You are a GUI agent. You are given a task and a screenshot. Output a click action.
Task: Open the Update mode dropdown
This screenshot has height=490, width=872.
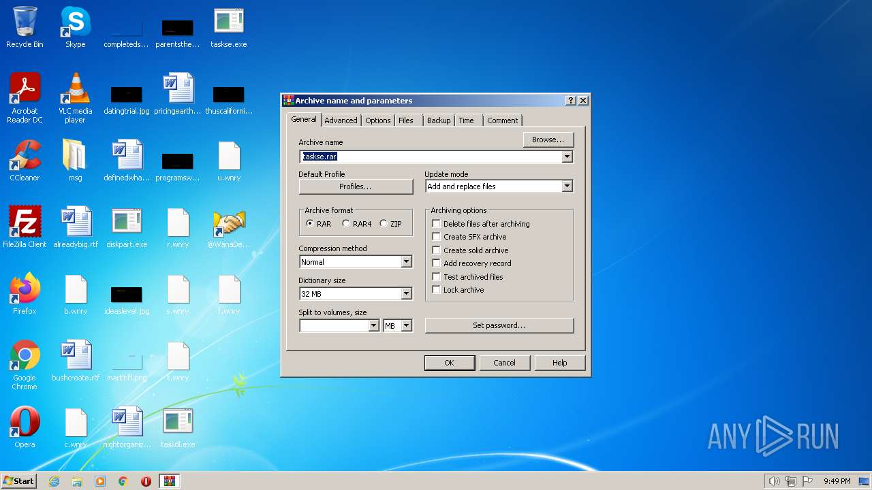point(567,186)
